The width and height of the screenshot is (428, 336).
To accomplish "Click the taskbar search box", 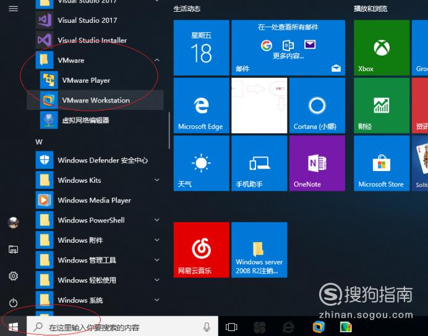I will point(122,327).
